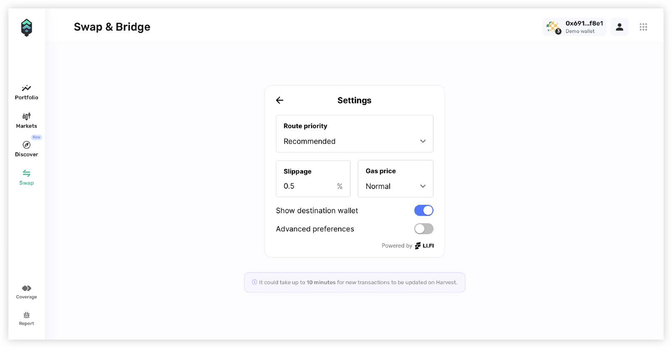This screenshot has height=348, width=672.
Task: Click the Harvest logo icon
Action: click(26, 28)
